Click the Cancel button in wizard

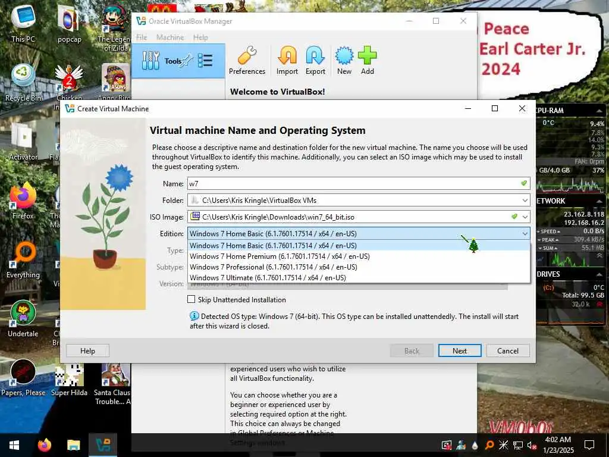pos(508,350)
